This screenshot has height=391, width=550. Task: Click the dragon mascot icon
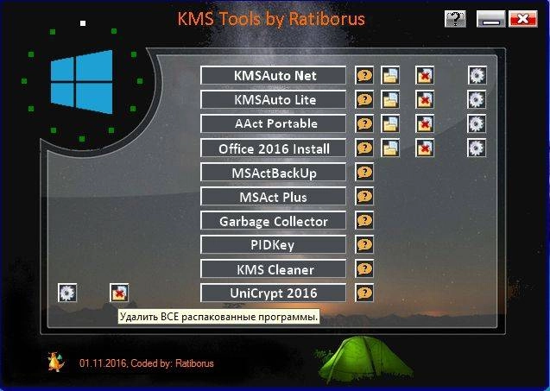pos(55,362)
